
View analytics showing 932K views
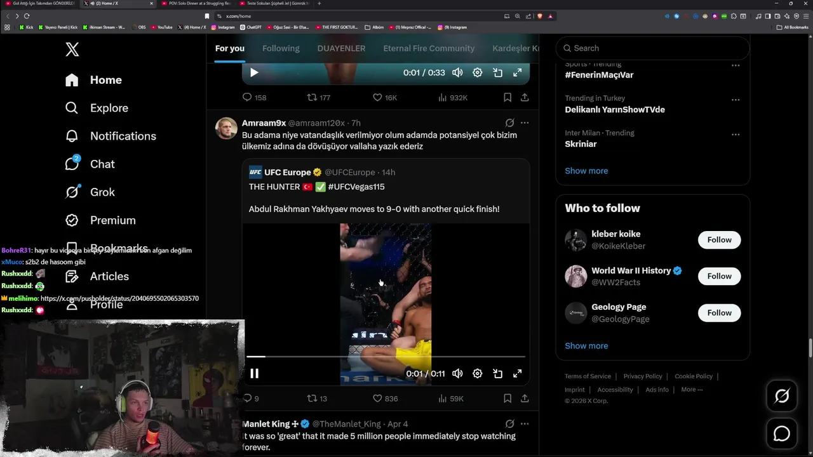pos(453,97)
